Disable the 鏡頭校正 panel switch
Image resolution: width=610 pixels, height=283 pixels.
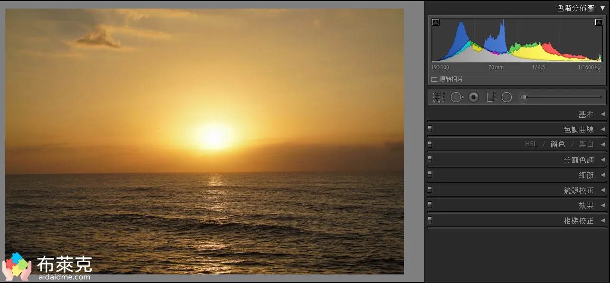[430, 189]
